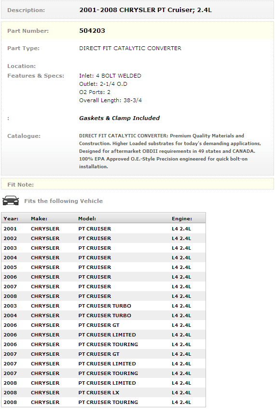Click Overall Length: 38-3/4 spec
The image size is (275, 416).
tap(110, 100)
